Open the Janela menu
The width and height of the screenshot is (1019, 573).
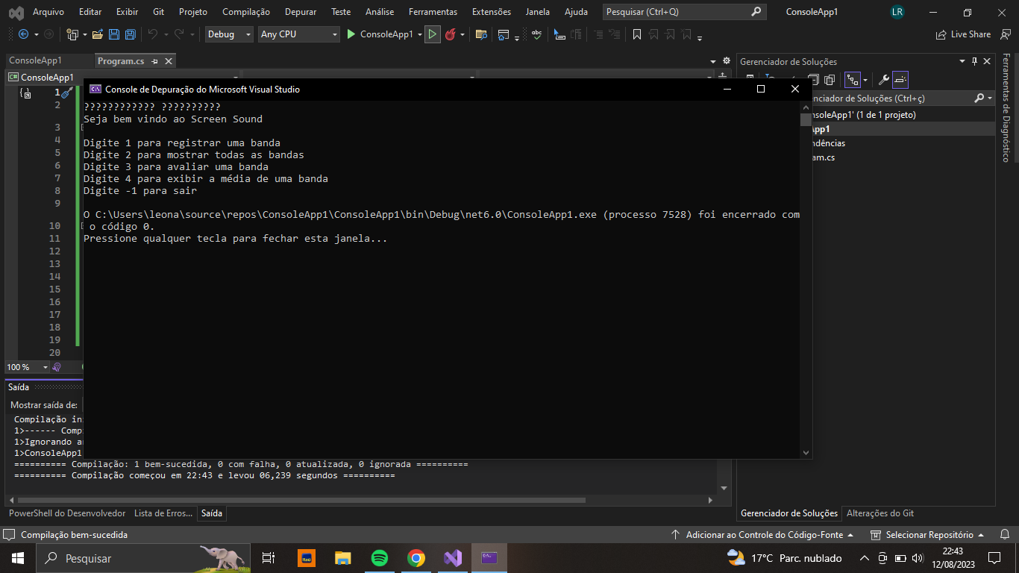coord(537,12)
